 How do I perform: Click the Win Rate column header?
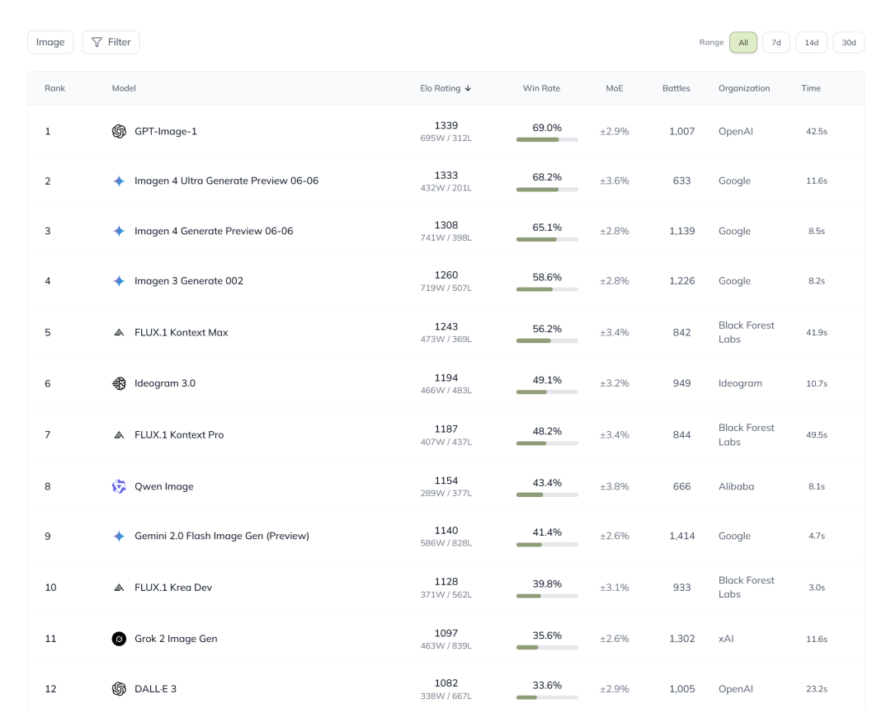point(541,88)
